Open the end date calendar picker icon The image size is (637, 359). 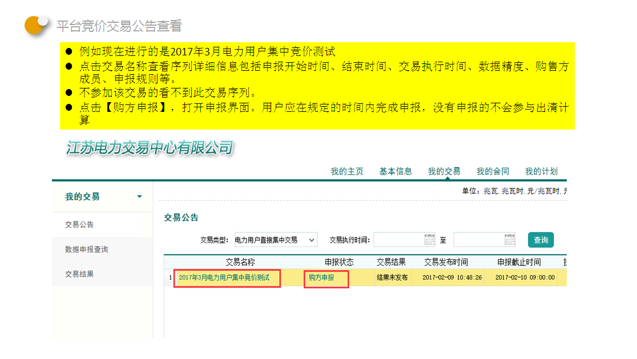pos(510,240)
